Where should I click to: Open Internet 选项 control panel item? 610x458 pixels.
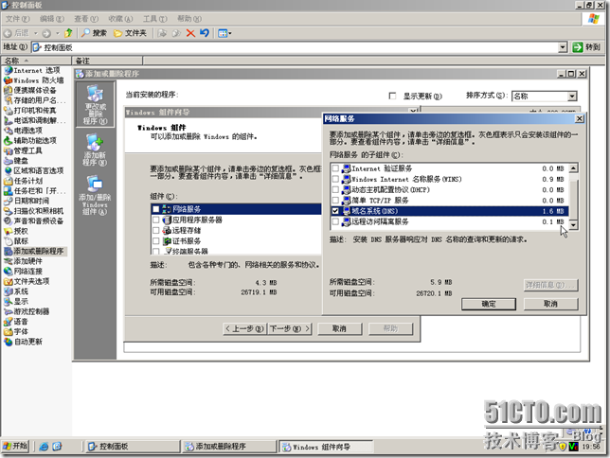click(32, 70)
